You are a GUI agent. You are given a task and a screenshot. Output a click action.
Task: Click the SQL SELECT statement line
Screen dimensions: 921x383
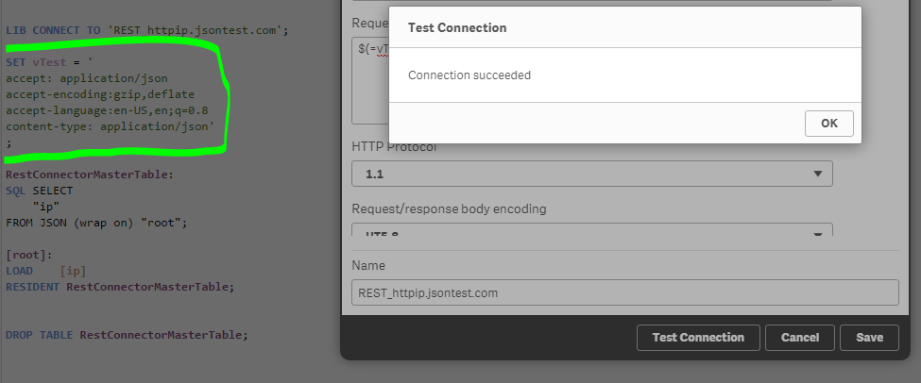[x=39, y=191]
